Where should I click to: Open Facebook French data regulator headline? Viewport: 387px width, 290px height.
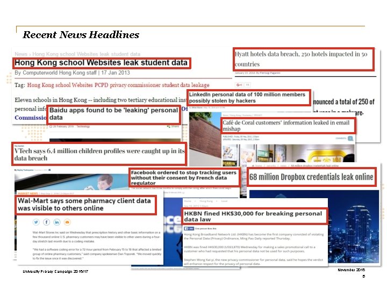pos(184,177)
